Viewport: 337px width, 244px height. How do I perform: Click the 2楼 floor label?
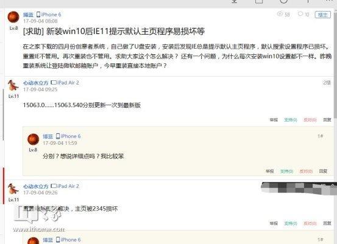[x=327, y=83]
